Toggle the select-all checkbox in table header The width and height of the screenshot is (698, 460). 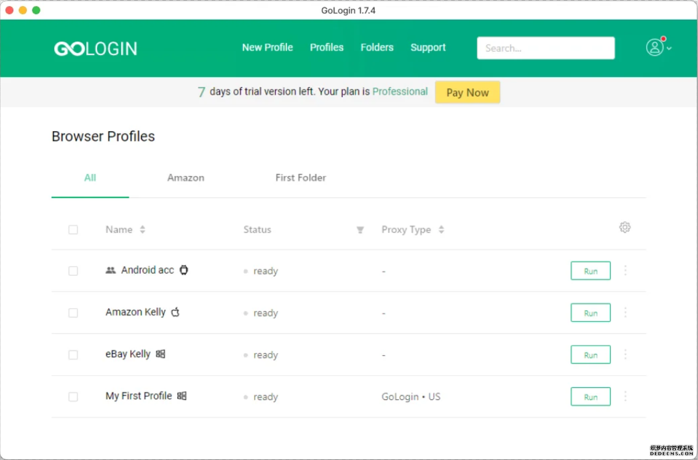[73, 230]
